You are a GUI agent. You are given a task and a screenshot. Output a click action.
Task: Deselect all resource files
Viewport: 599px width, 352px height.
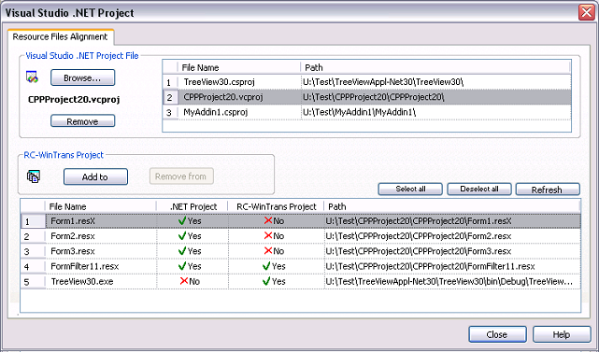[x=479, y=189]
